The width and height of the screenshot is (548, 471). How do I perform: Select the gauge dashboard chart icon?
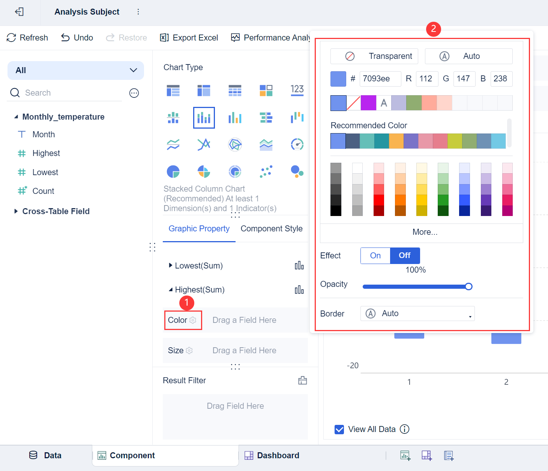pyautogui.click(x=297, y=144)
